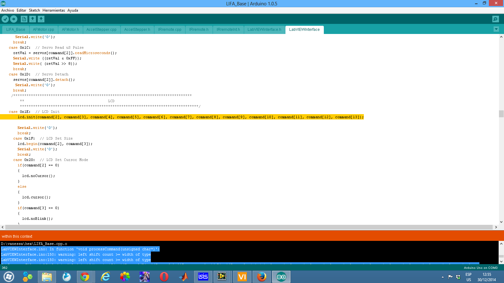
Task: Open Proteus ISIS from the taskbar
Action: pyautogui.click(x=203, y=277)
